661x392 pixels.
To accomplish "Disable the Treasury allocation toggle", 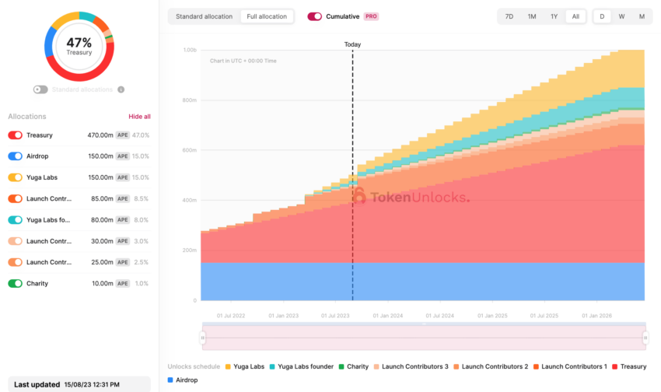I will [16, 135].
